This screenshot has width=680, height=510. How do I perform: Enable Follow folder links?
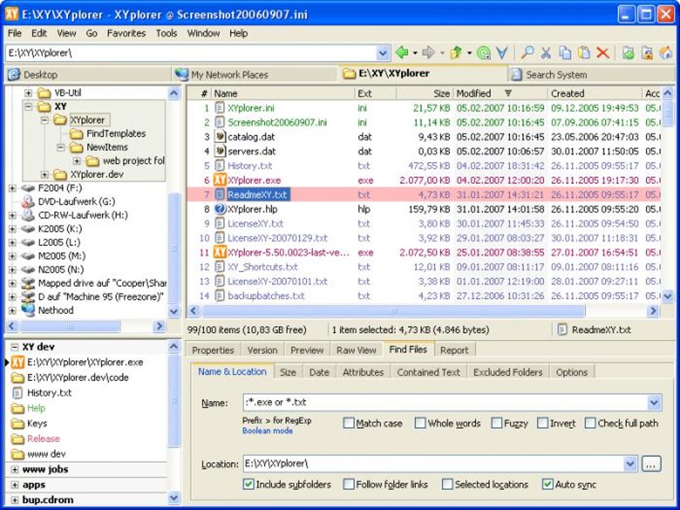coord(348,484)
